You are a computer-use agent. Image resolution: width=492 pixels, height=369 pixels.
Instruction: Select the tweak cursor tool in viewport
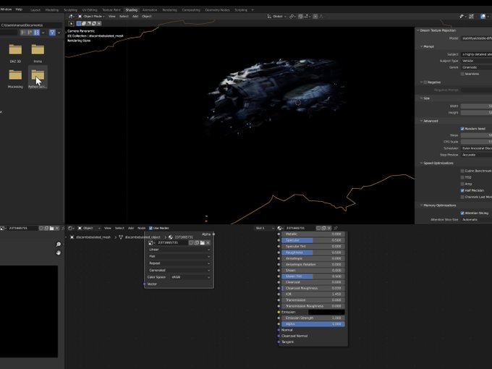pos(72,24)
